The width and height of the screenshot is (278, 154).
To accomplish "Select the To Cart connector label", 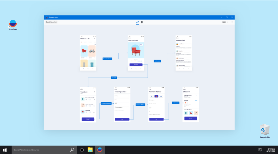I will pos(114,78).
